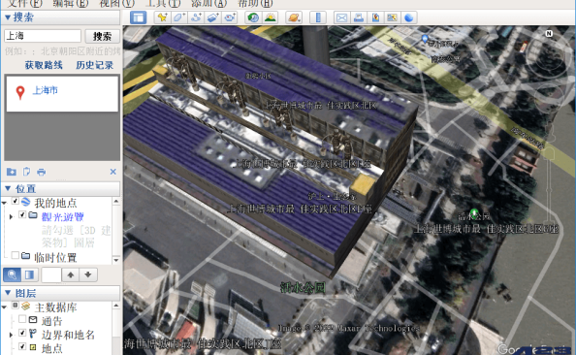Select the Add Polygon tool
This screenshot has width=576, height=355.
[x=178, y=17]
